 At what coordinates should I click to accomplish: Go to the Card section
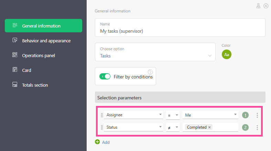click(x=26, y=70)
